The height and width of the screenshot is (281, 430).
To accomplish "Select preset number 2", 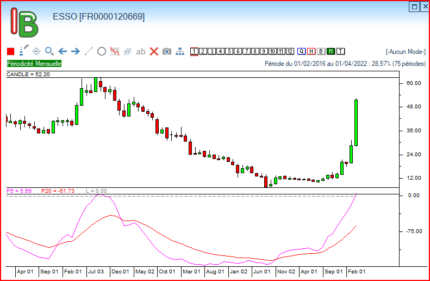I will [x=203, y=51].
